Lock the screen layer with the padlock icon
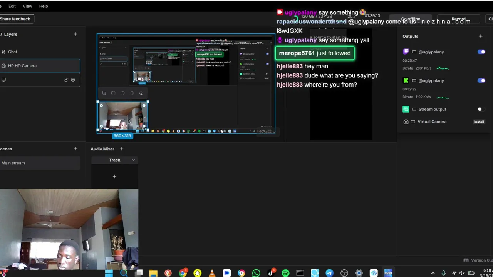Image resolution: width=493 pixels, height=277 pixels. [66, 80]
